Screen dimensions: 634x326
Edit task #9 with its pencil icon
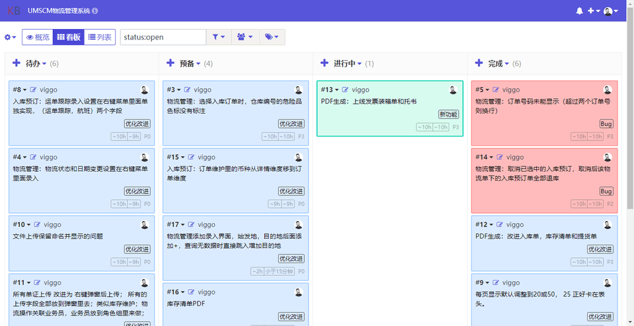(x=496, y=282)
